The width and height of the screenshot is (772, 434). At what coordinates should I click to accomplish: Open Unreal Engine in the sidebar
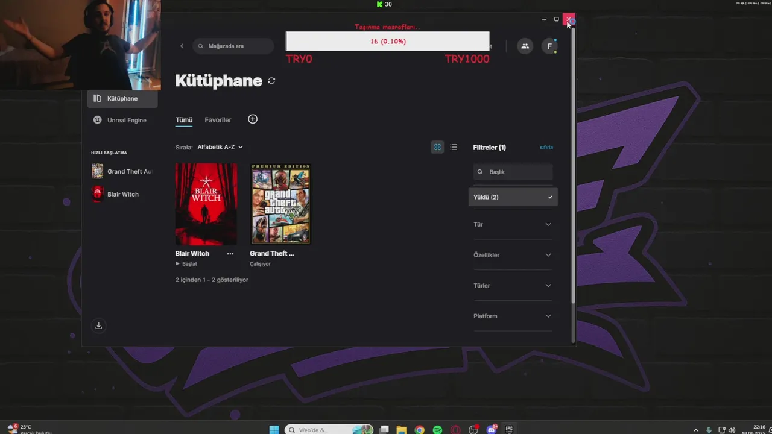coord(122,120)
